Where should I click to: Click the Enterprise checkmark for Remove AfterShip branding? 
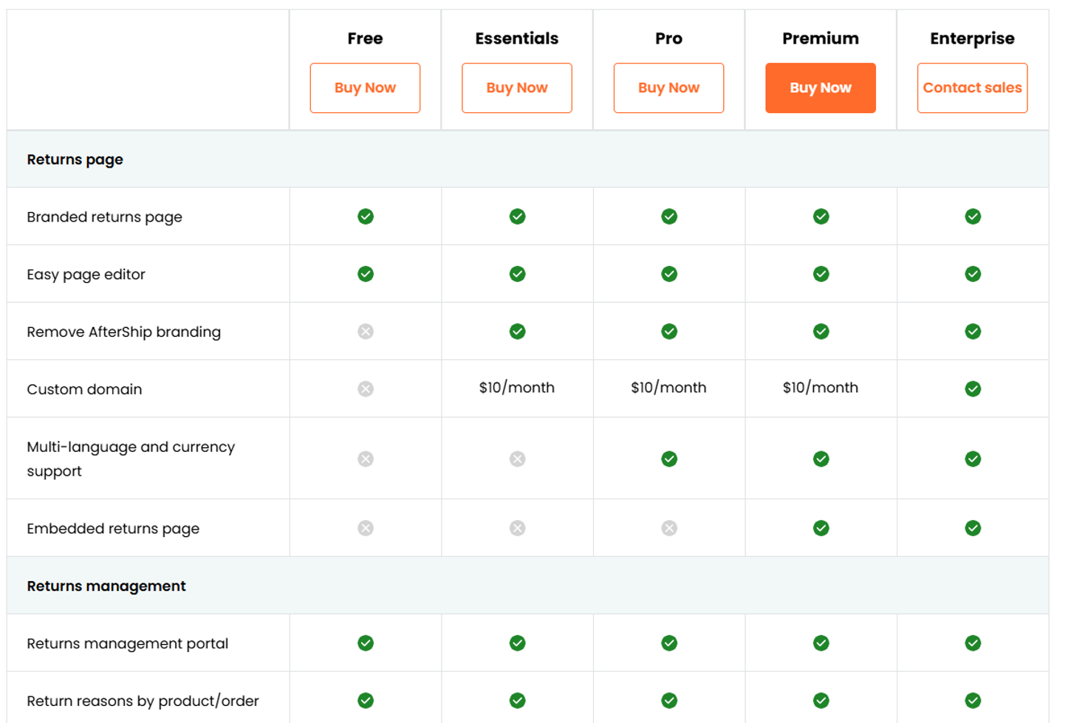coord(973,332)
